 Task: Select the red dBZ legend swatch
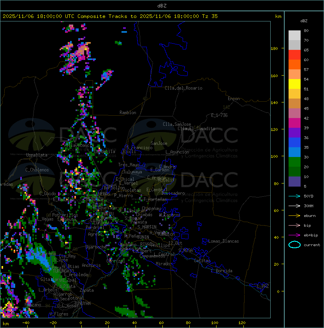pyautogui.click(x=294, y=55)
